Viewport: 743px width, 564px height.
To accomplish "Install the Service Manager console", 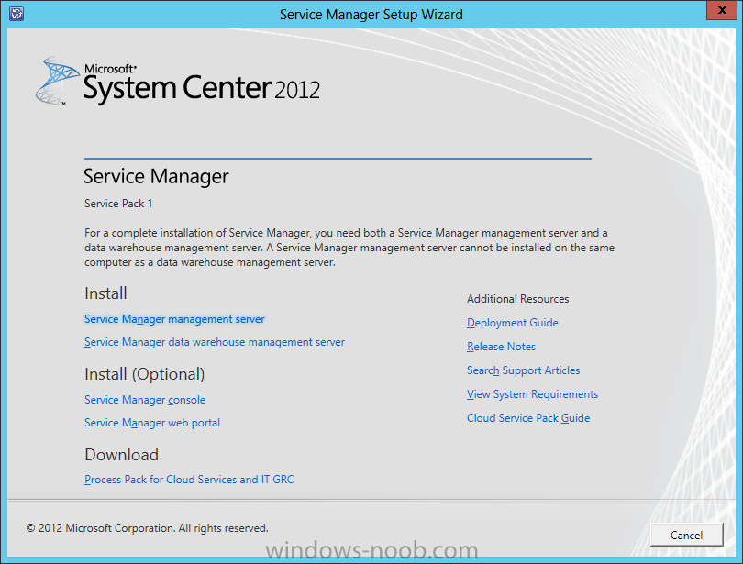I will click(145, 400).
